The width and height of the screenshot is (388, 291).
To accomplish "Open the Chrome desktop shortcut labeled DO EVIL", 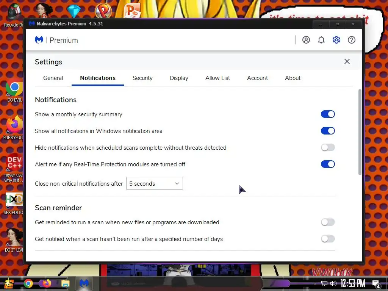I will tap(14, 92).
